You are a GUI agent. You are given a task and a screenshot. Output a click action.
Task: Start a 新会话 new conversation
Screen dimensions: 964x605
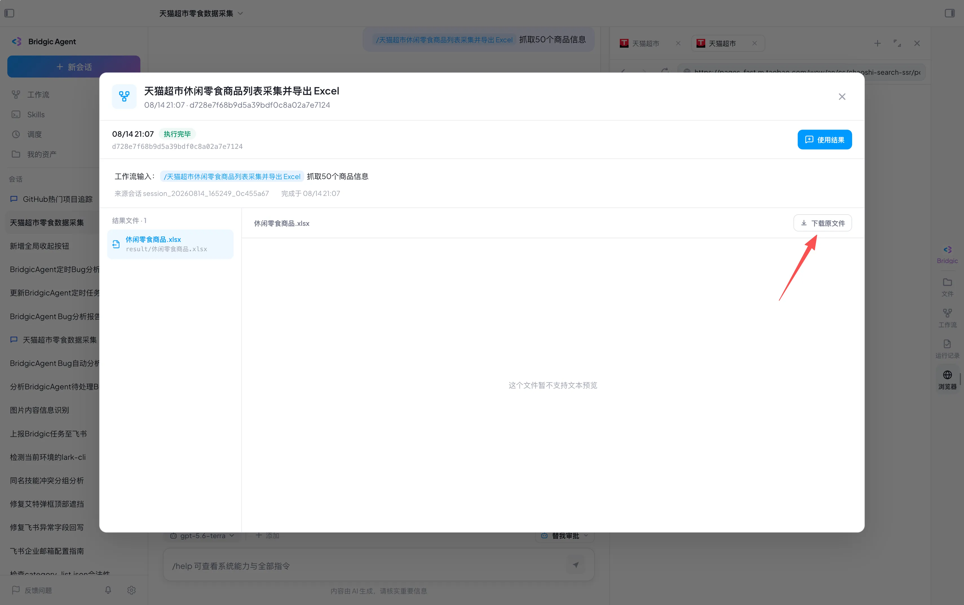(74, 67)
